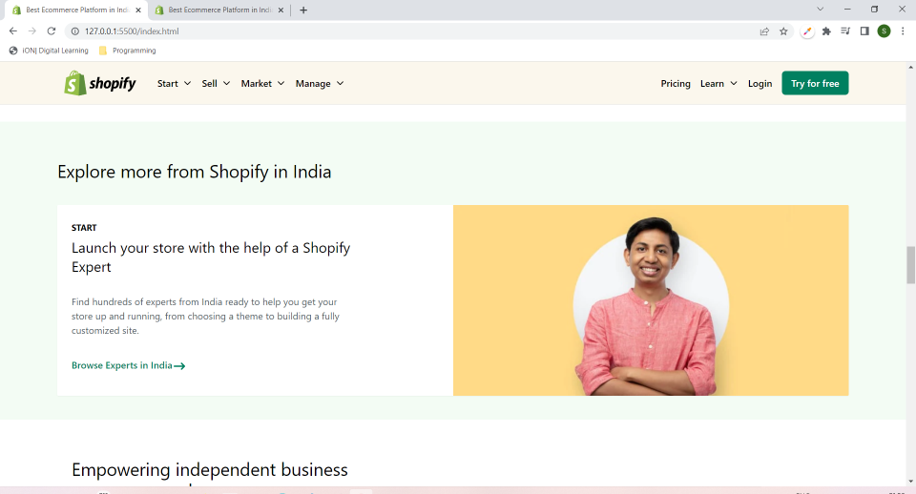Open the Pricing page link
Screen dimensions: 916x494
pos(676,84)
